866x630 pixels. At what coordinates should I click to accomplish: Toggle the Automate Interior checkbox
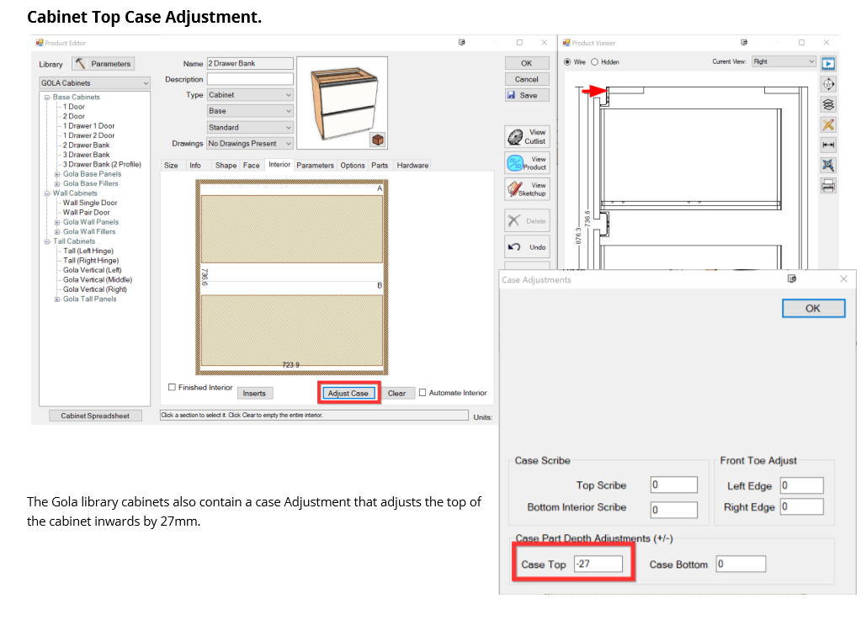tap(422, 393)
